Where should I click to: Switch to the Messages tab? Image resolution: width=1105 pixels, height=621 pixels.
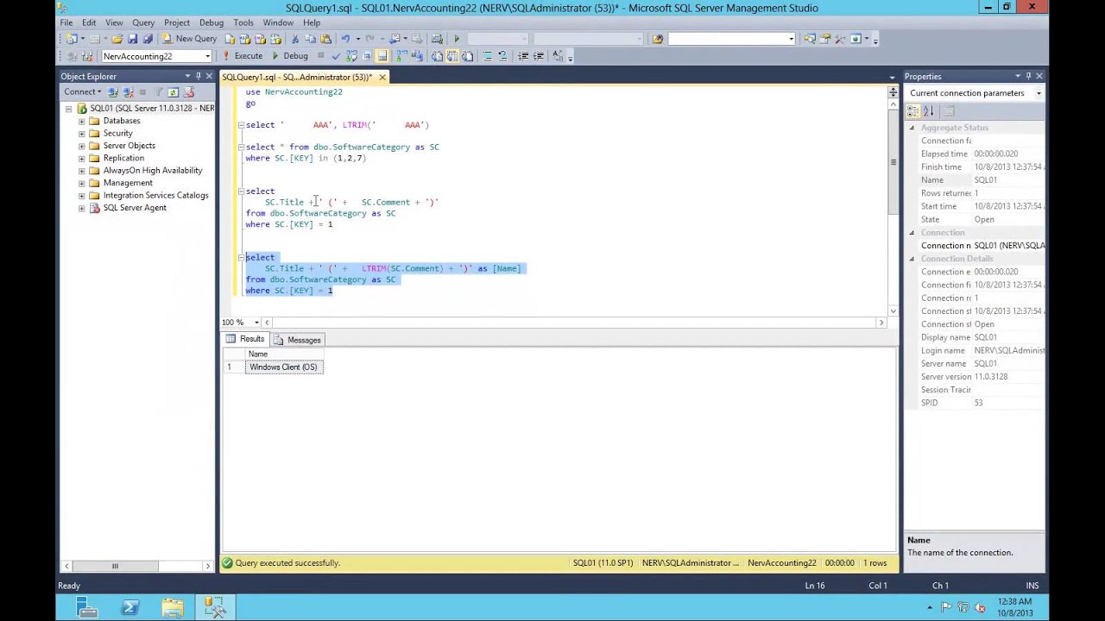click(297, 340)
